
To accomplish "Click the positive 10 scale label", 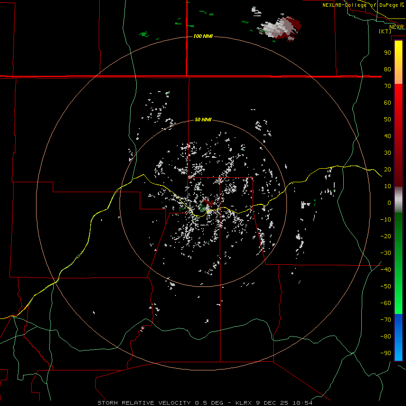I will [x=388, y=186].
